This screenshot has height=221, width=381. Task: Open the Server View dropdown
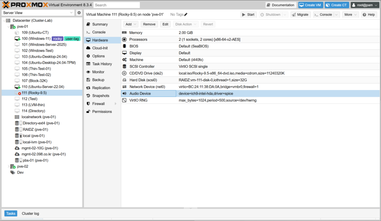[x=71, y=13]
